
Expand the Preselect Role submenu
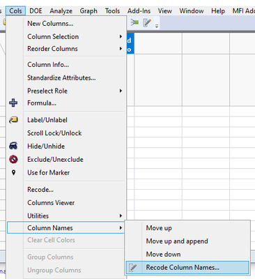click(66, 91)
